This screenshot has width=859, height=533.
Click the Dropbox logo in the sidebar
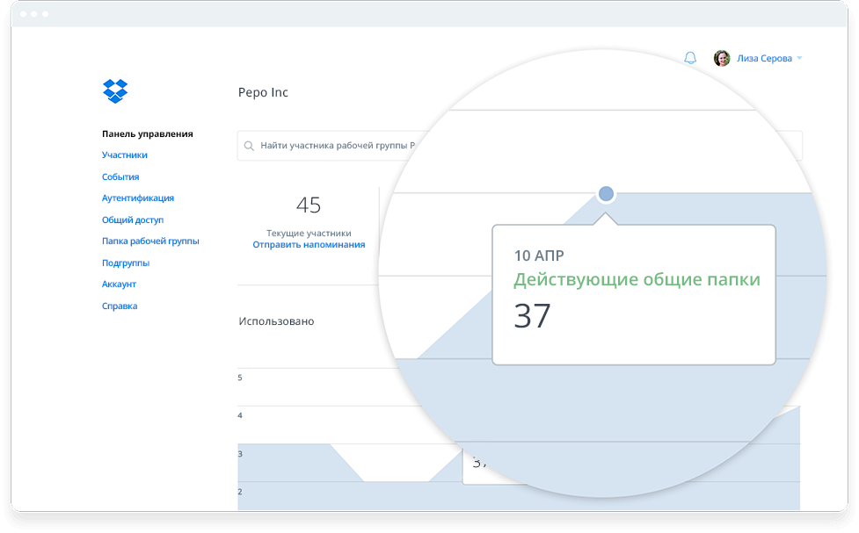pyautogui.click(x=116, y=91)
